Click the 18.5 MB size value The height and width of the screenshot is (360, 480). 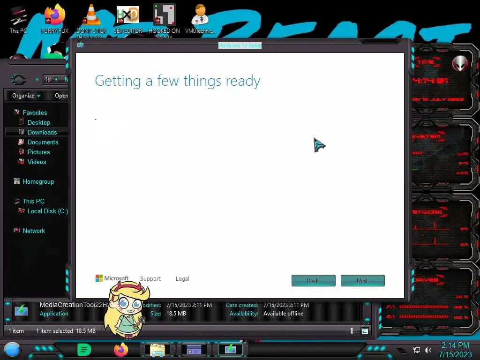tap(176, 314)
